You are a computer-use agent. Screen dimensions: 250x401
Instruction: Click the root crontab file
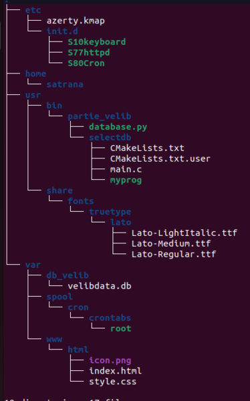click(x=121, y=329)
